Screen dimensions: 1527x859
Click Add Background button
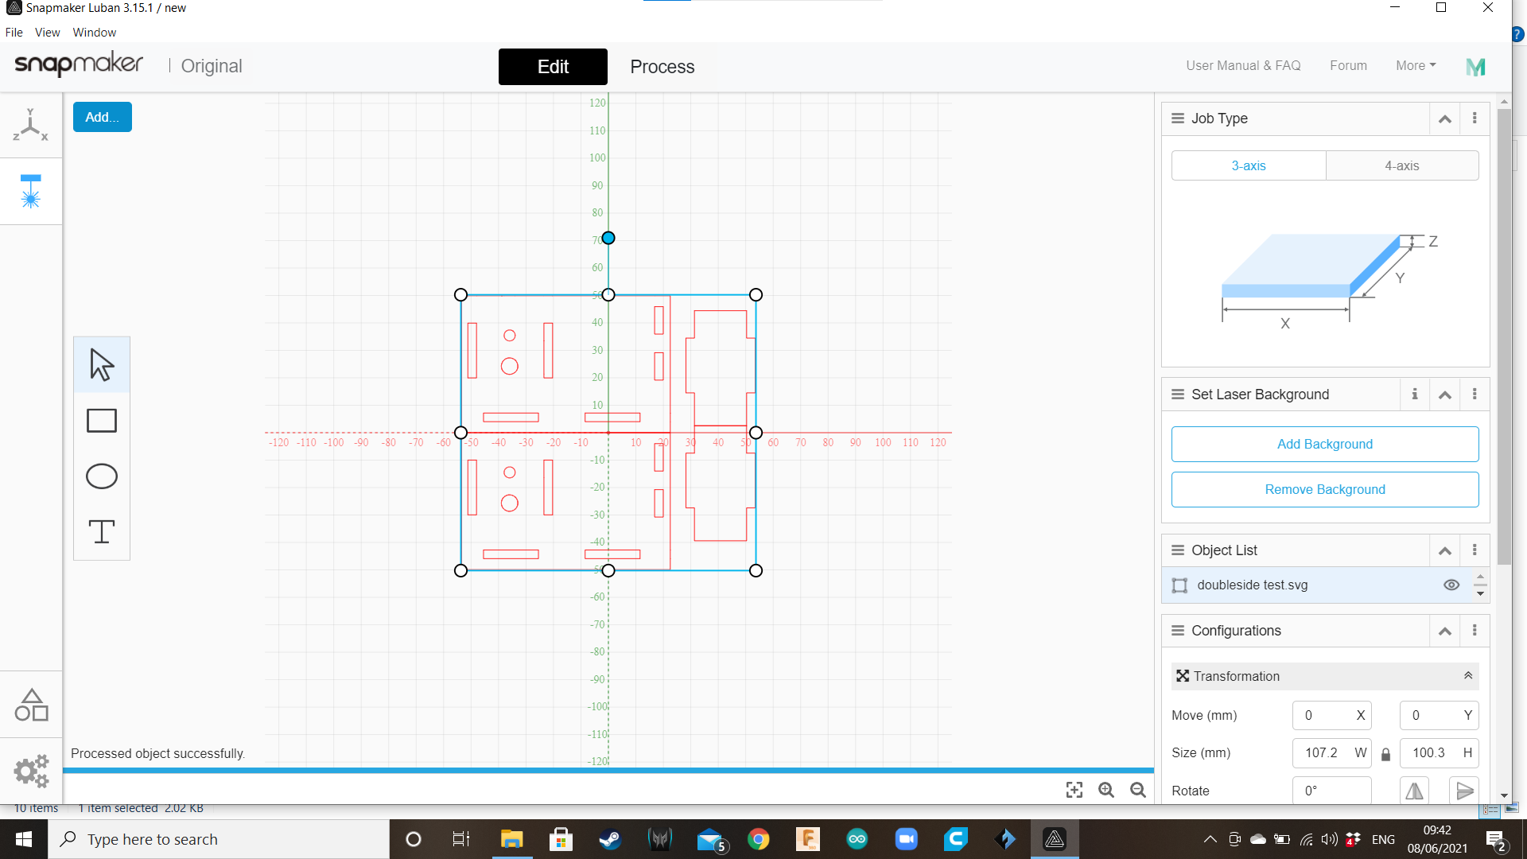click(x=1324, y=444)
